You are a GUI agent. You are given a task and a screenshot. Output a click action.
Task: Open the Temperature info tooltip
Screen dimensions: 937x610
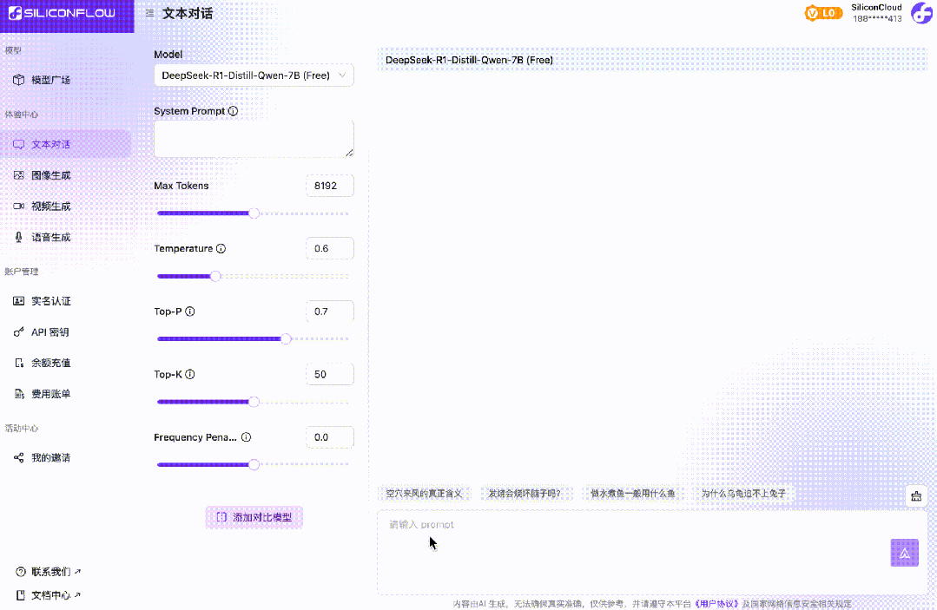[x=221, y=248]
